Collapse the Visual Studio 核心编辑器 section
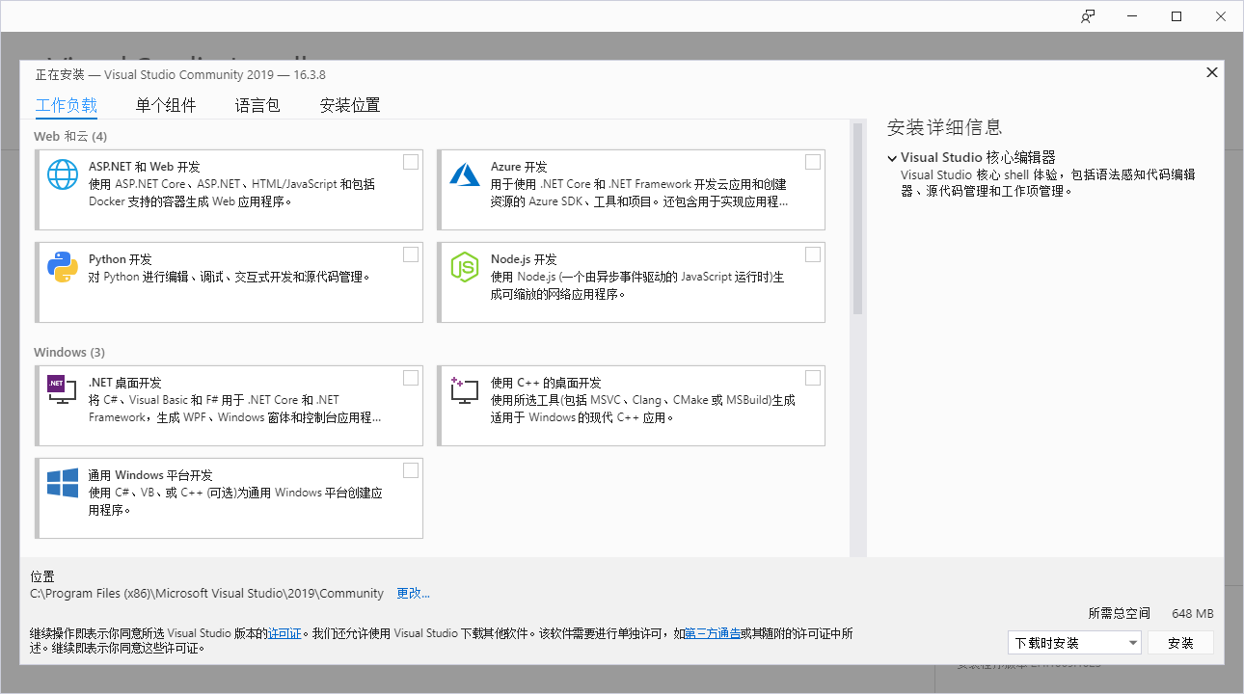The height and width of the screenshot is (694, 1244). [x=893, y=158]
